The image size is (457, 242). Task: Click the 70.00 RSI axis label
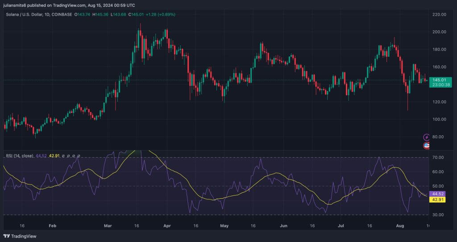tap(438, 158)
